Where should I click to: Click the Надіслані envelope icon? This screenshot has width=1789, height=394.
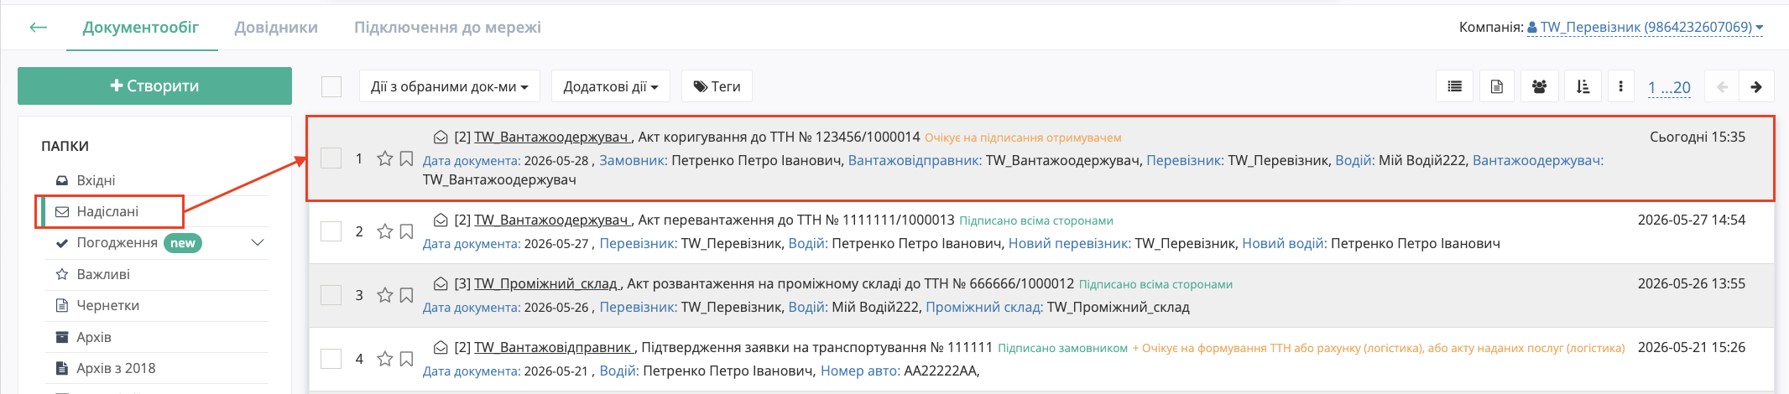[62, 211]
